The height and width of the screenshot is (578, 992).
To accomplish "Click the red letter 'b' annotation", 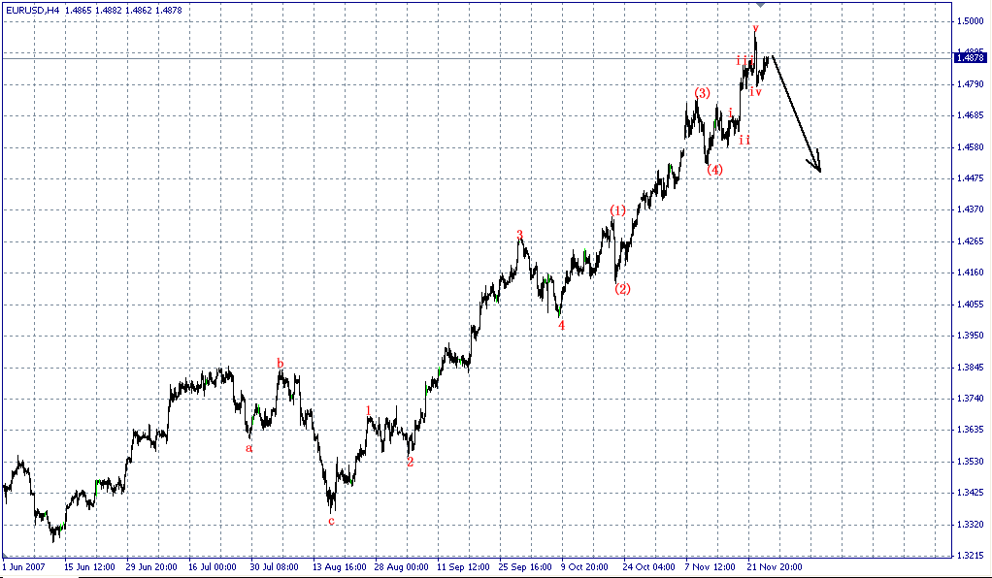I will [x=280, y=365].
